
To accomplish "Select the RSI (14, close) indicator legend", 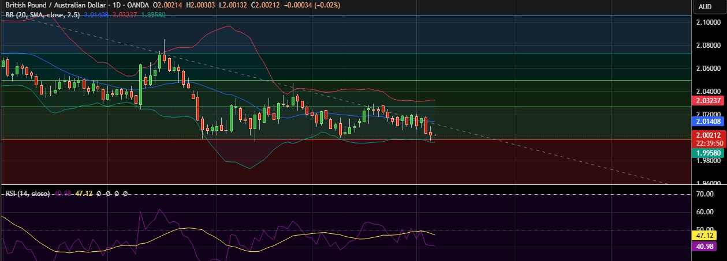I will 27,194.
